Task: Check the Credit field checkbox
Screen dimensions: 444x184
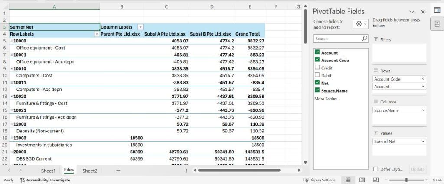Action: pyautogui.click(x=317, y=68)
